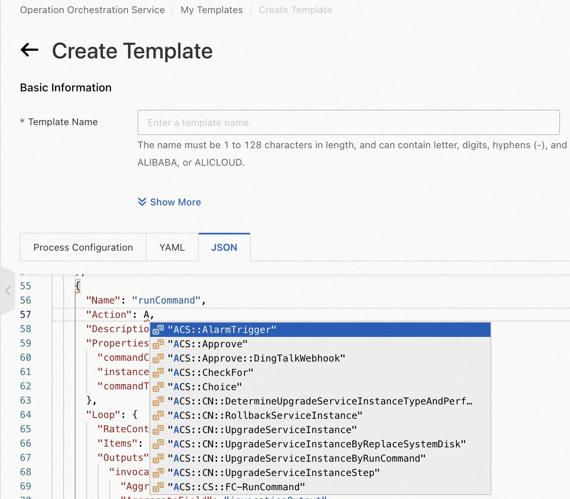Select "ACS::CN::UpgradeServiceInstanceStep" suggestion
The image size is (570, 499).
pyautogui.click(x=320, y=473)
